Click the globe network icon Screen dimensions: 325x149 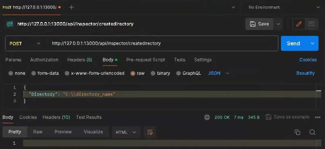pyautogui.click(x=207, y=117)
